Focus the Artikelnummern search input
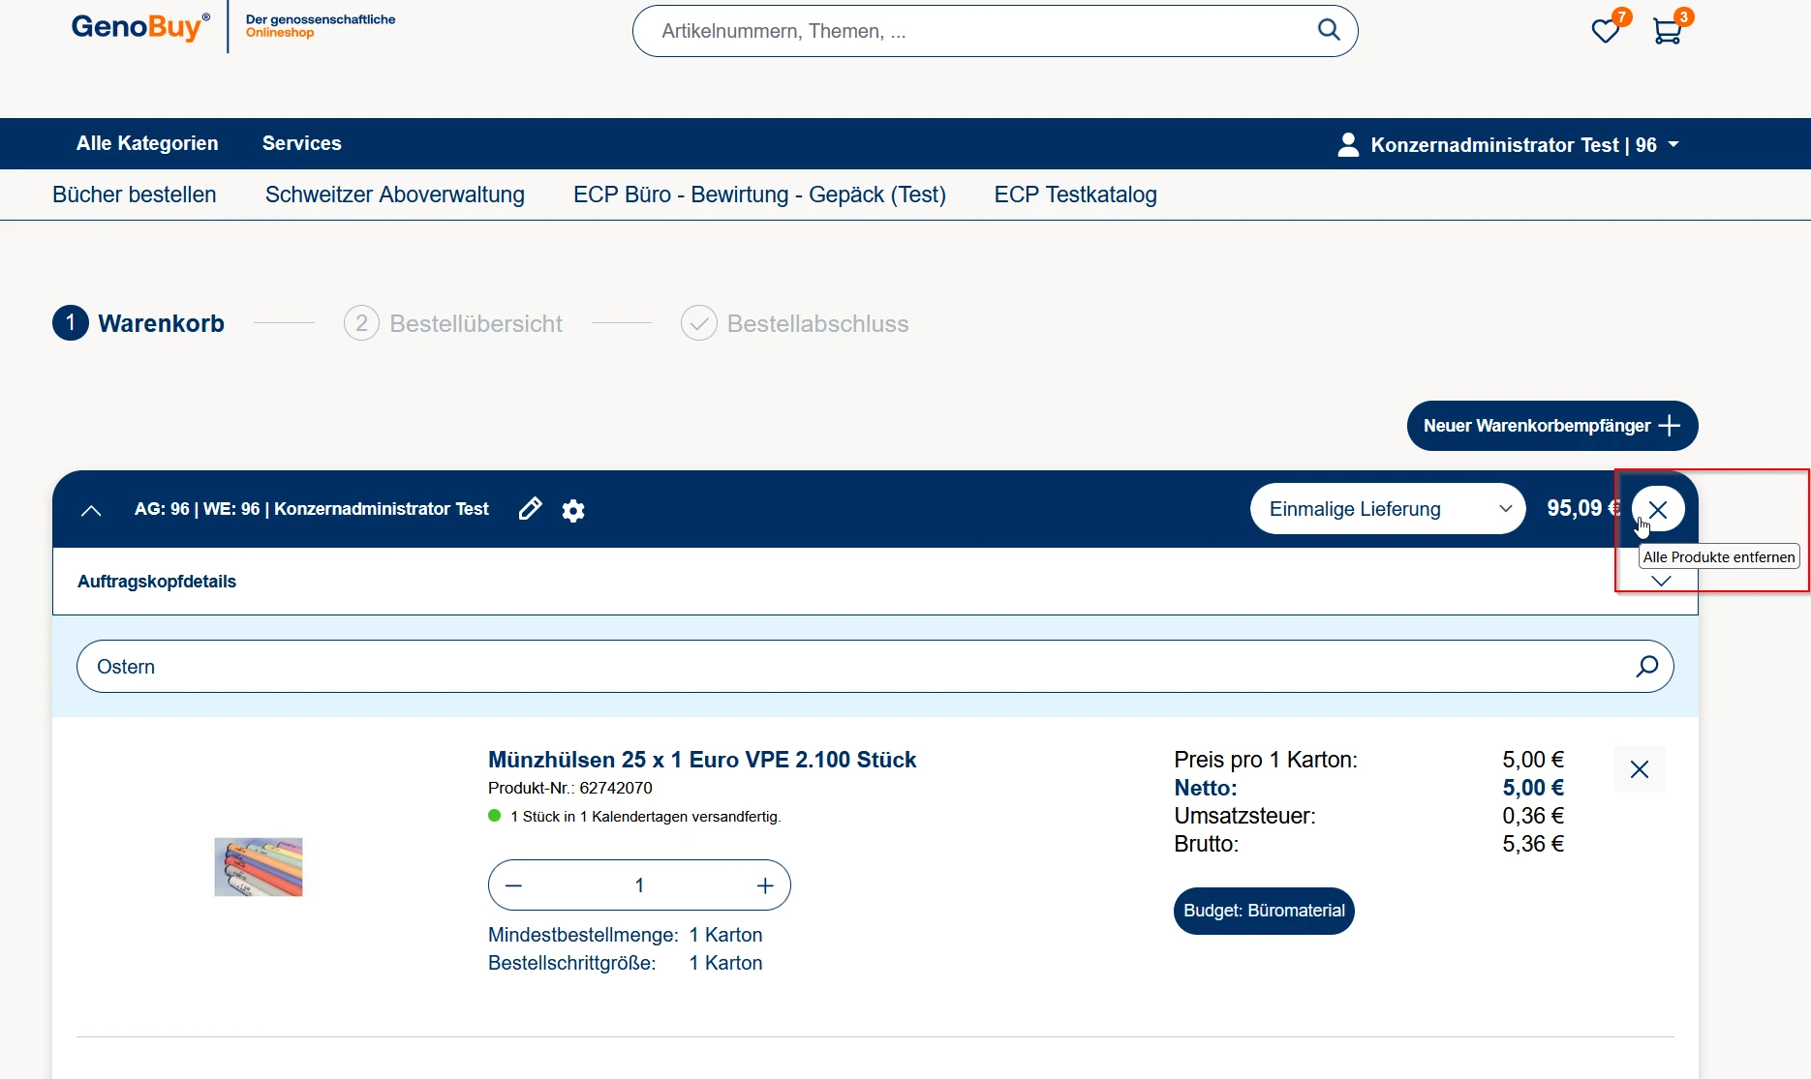1811x1079 pixels. pos(978,31)
